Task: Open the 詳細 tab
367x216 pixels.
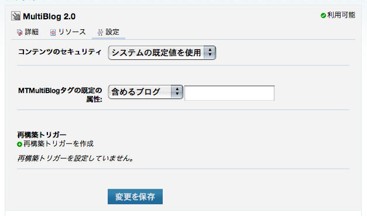Action: [x=28, y=32]
